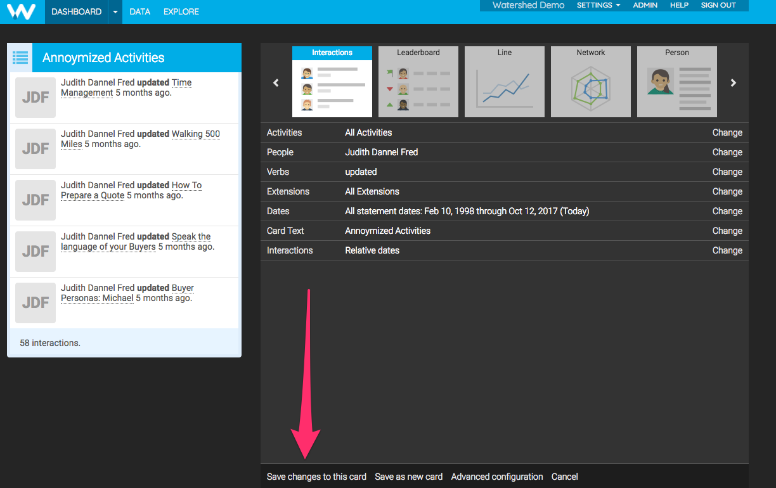Cancel card editing
This screenshot has height=488, width=776.
pos(564,477)
